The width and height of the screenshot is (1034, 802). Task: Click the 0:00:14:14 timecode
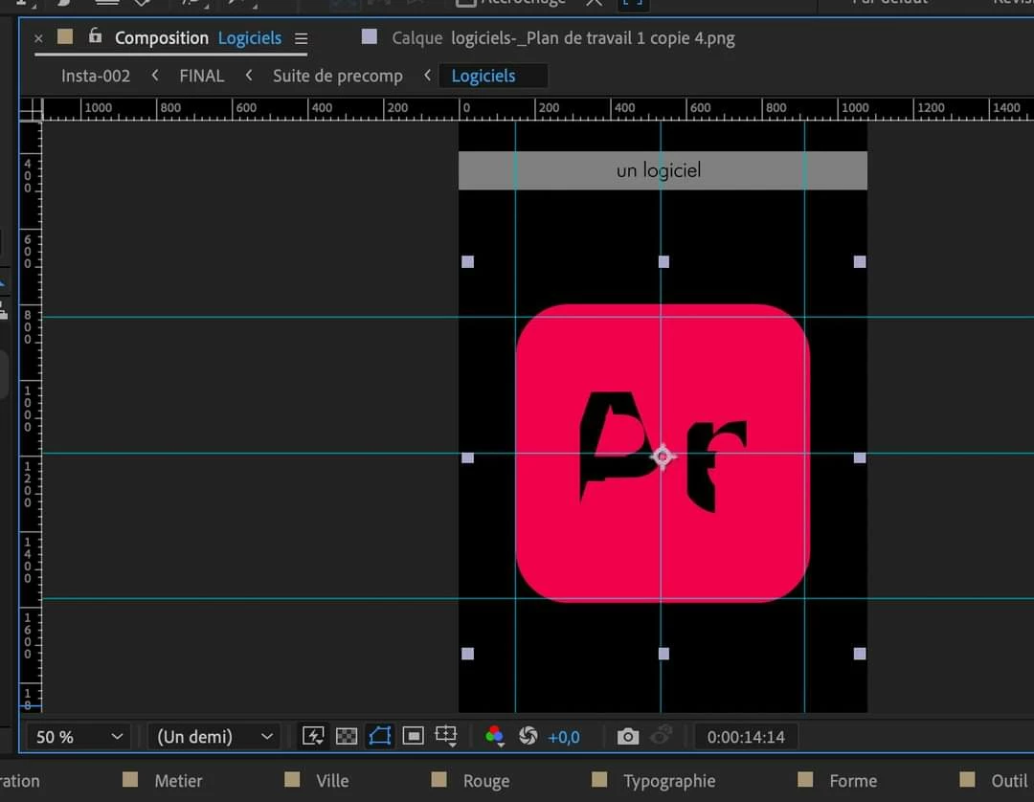(746, 737)
